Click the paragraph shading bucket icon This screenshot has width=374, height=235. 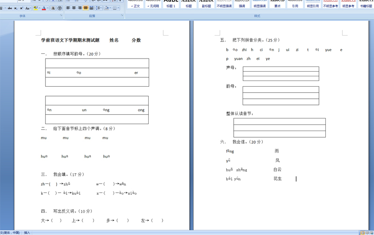point(106,8)
